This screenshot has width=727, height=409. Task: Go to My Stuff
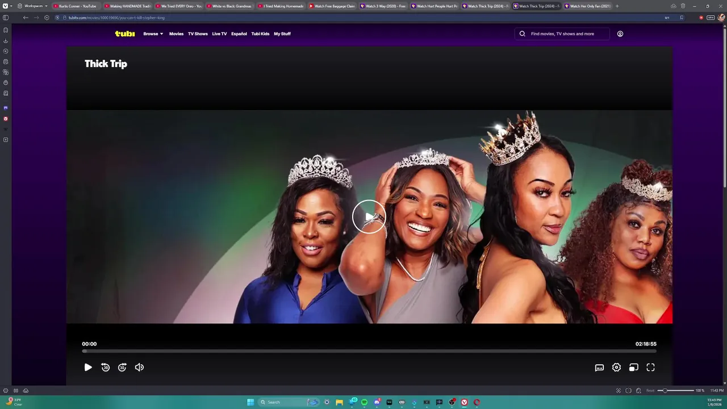[x=282, y=34]
